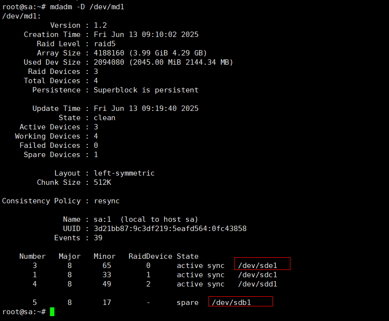
Task: Click the green terminal cursor block
Action: (x=52, y=312)
